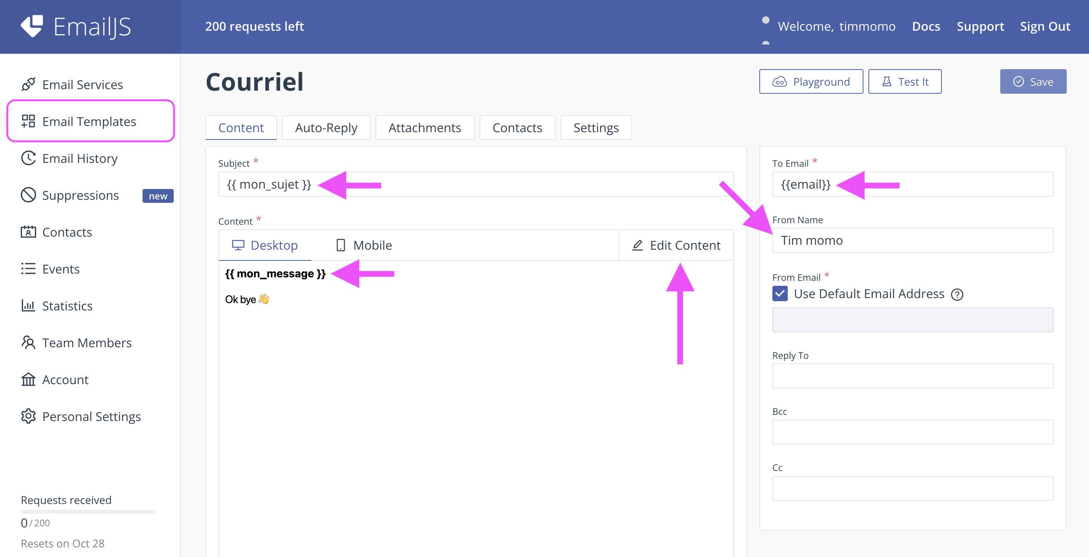Open Statistics bar chart icon

[x=28, y=305]
